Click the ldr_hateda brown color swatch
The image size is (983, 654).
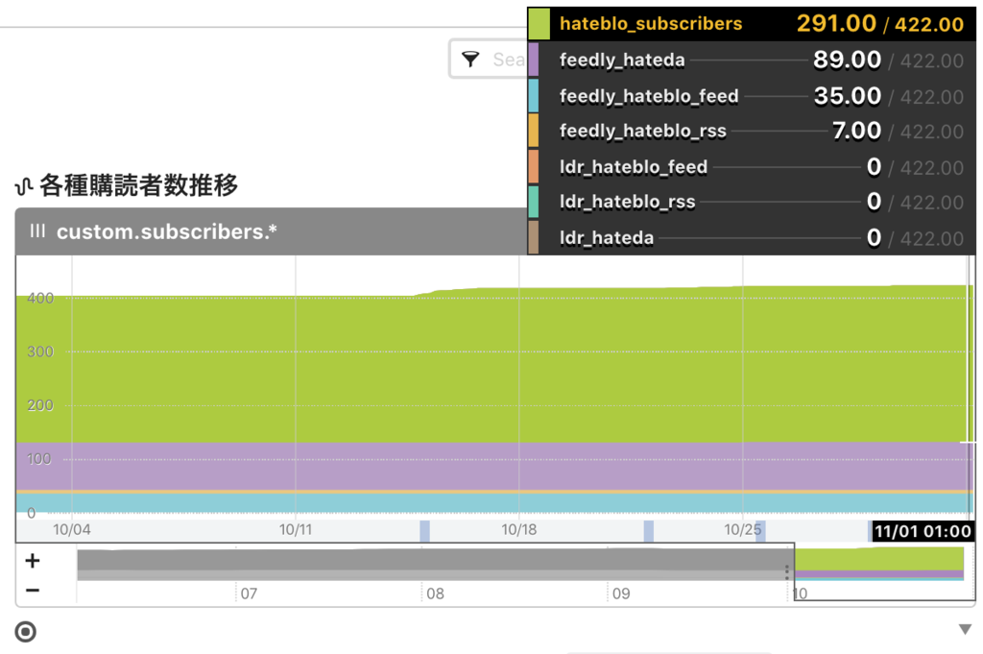point(534,237)
